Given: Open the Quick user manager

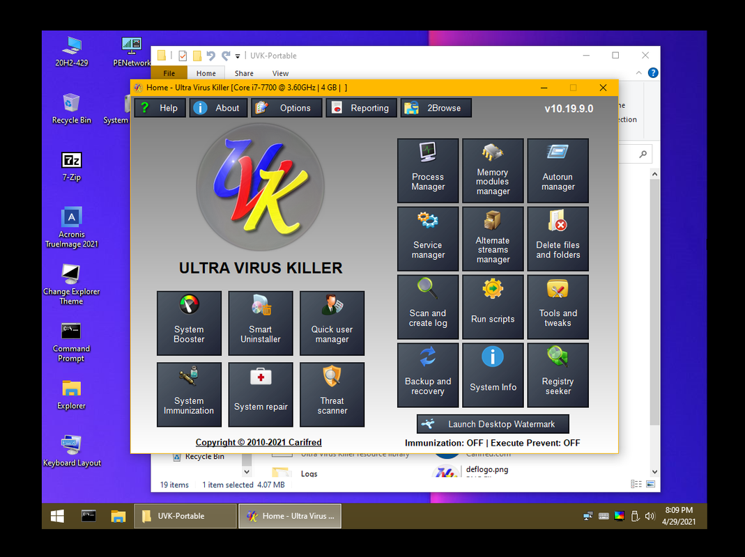Looking at the screenshot, I should point(332,323).
